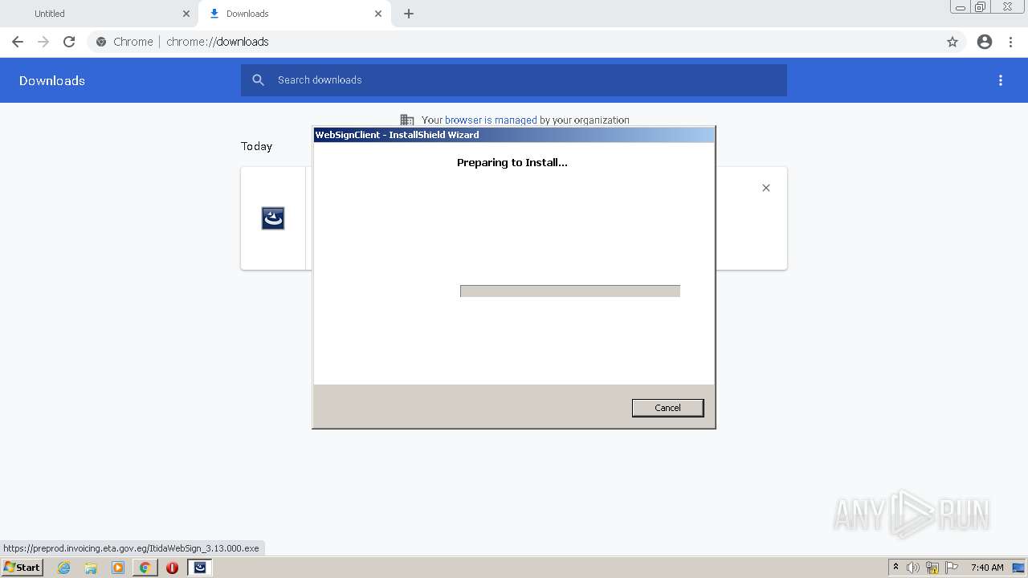This screenshot has height=578, width=1028.
Task: Switch to Chrome via taskbar icon
Action: [x=145, y=568]
